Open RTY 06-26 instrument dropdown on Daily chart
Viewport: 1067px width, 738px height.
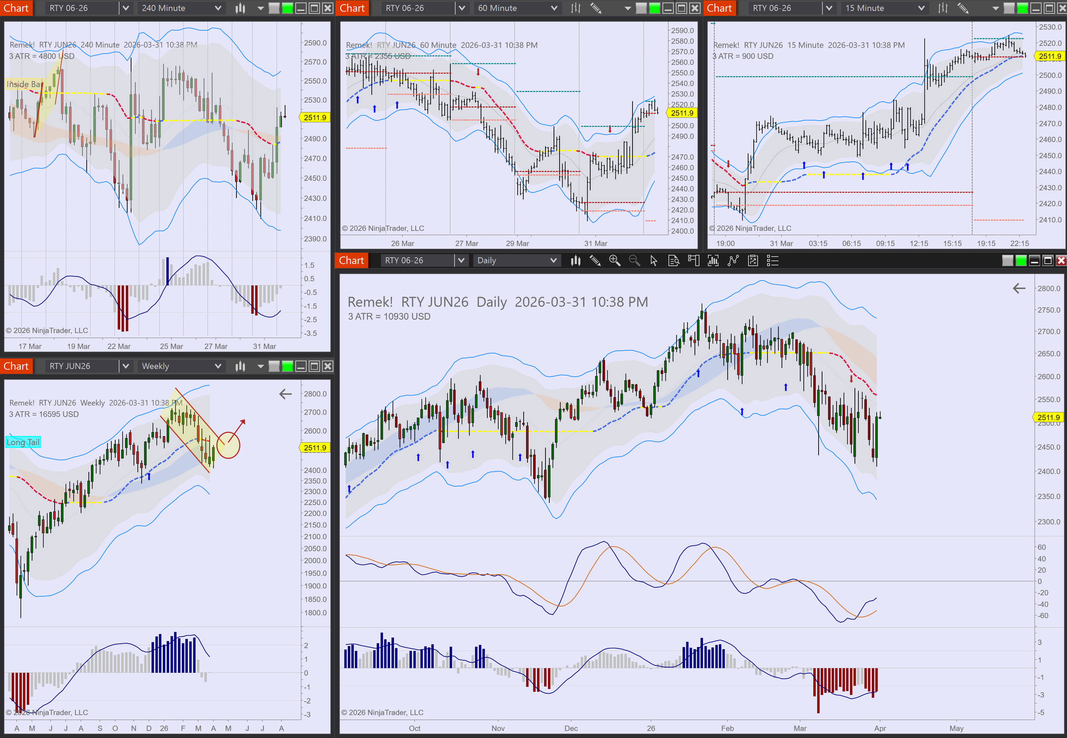click(x=461, y=260)
